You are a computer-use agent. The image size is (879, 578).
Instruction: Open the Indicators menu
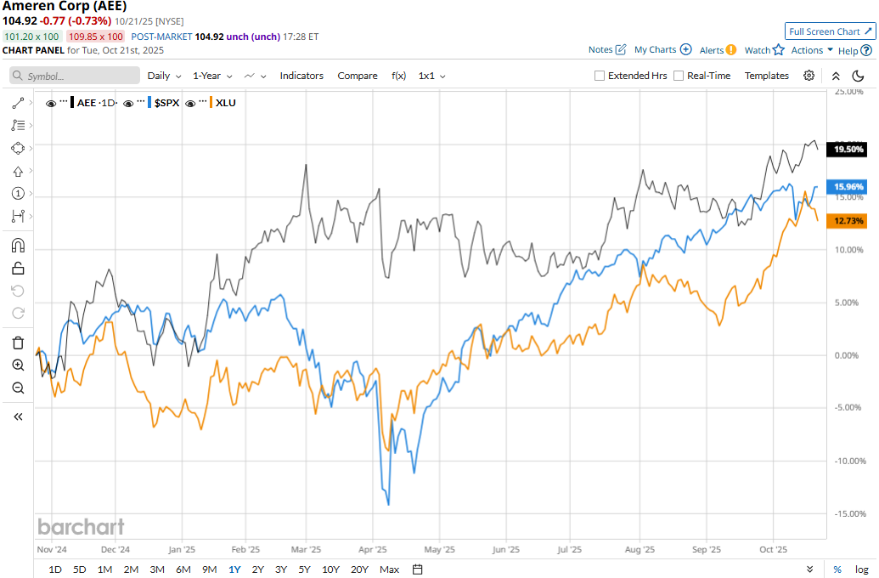[301, 76]
